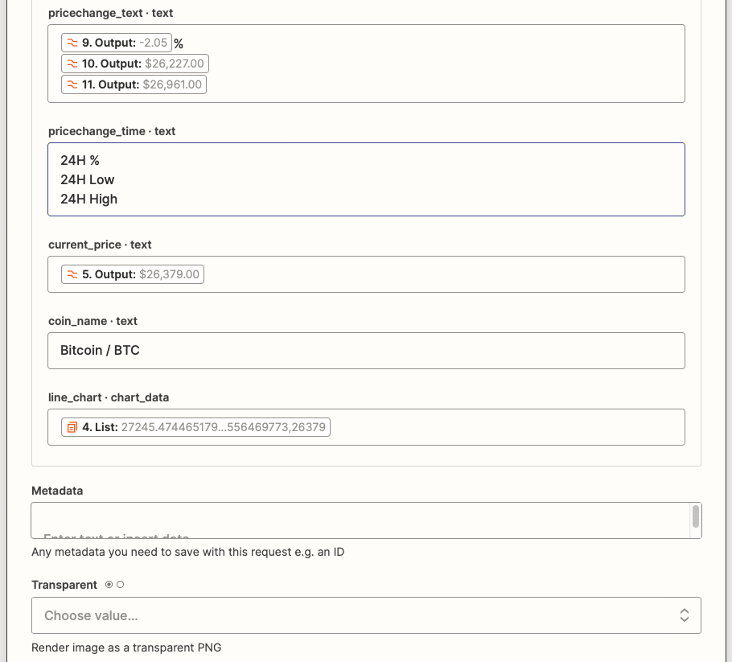Click the list data icon on the 4. List pill
This screenshot has width=732, height=662.
click(x=71, y=426)
